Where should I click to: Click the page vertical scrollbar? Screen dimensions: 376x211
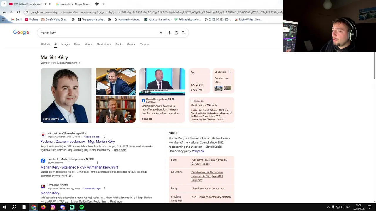click(x=375, y=66)
